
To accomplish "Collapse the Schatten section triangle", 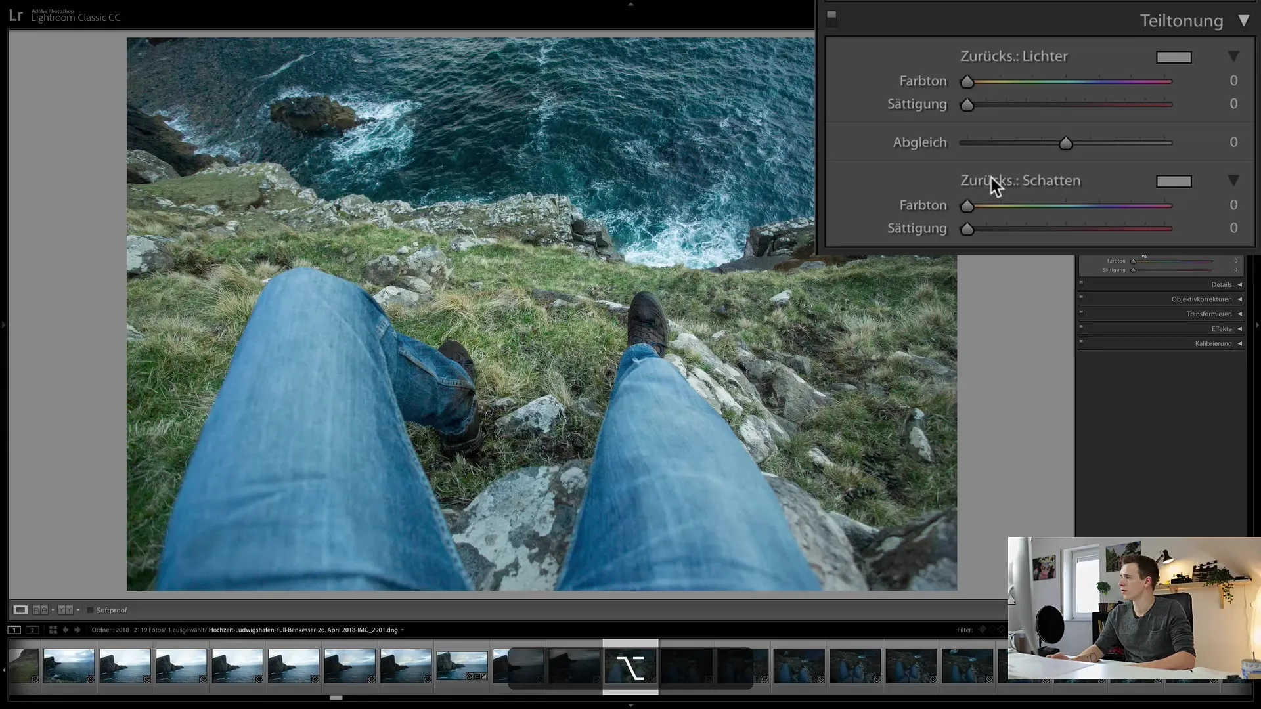I will pyautogui.click(x=1233, y=180).
